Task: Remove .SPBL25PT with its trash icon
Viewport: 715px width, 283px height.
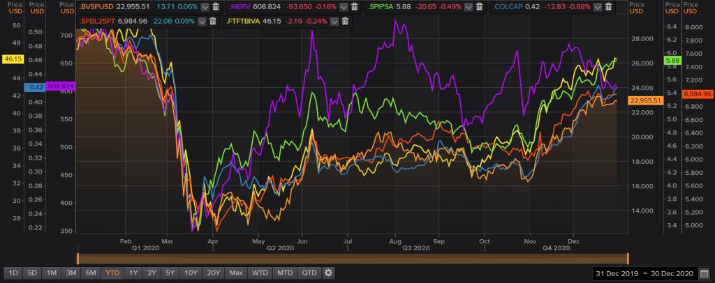Action: [214, 21]
